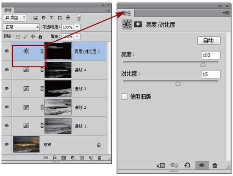Filter layers by adjustment layer icon
233x176 pixels.
click(x=44, y=18)
